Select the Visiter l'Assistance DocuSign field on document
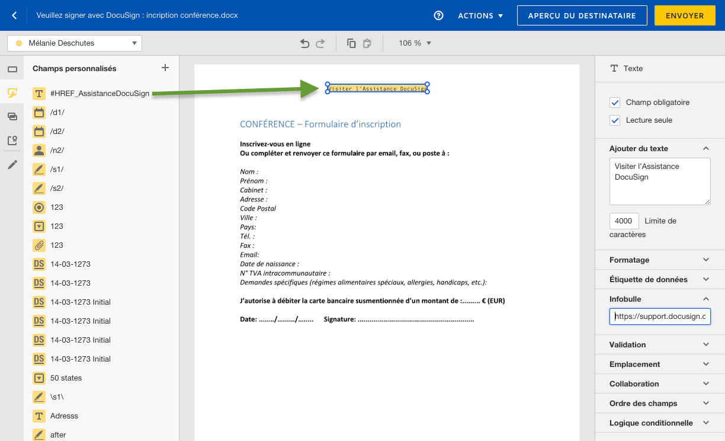 coord(377,89)
